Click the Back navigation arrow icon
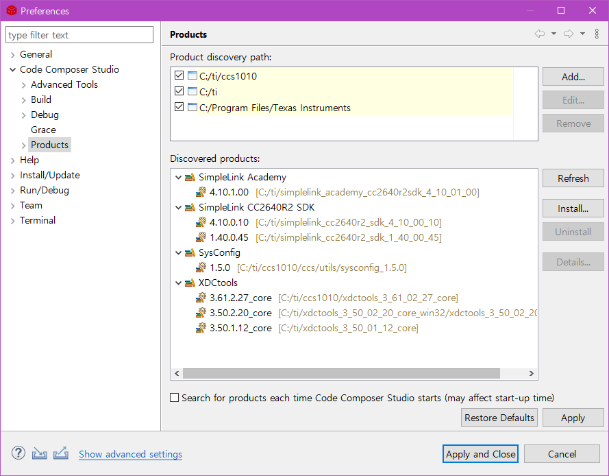 [540, 34]
